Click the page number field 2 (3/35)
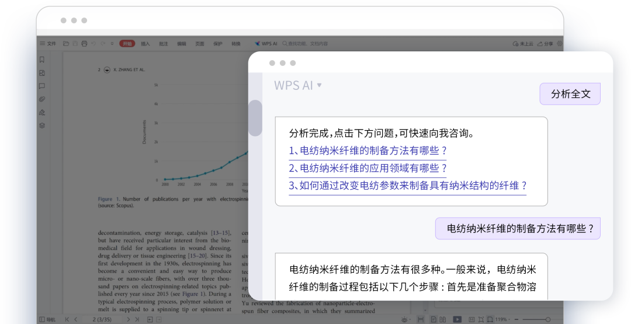 click(102, 319)
